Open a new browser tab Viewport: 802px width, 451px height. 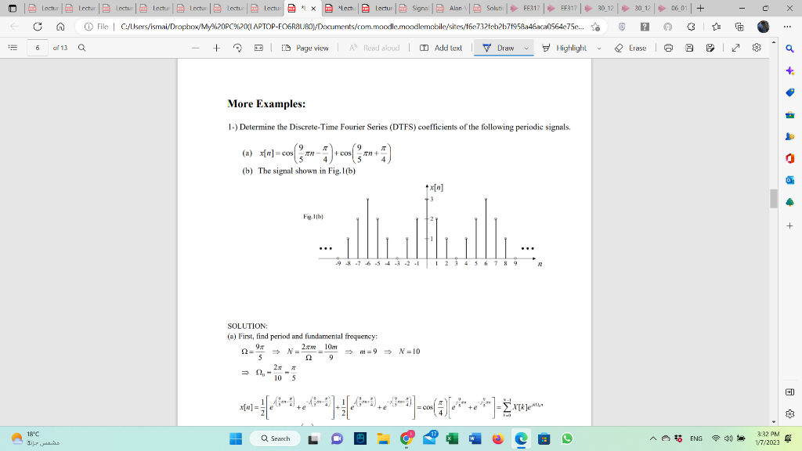pos(700,8)
